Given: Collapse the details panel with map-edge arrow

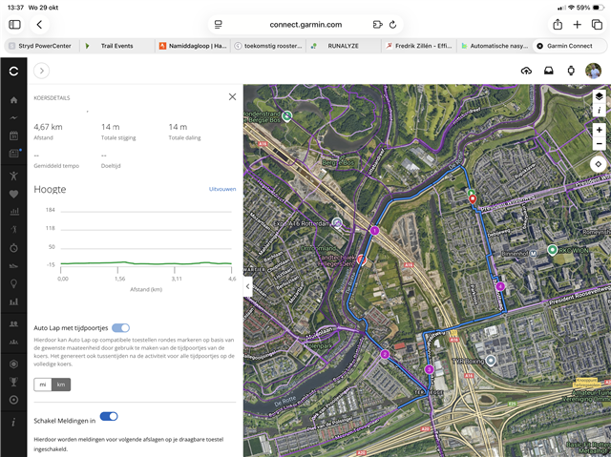Looking at the screenshot, I should point(248,286).
